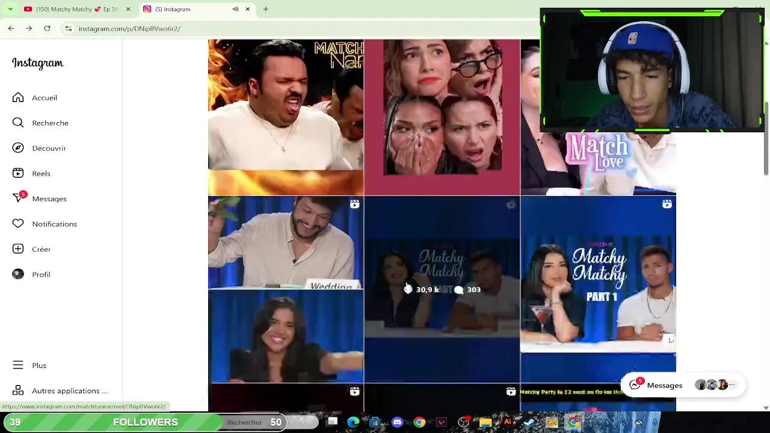Expand the tab search dropdown
This screenshot has height=433, width=770.
pyautogui.click(x=10, y=9)
